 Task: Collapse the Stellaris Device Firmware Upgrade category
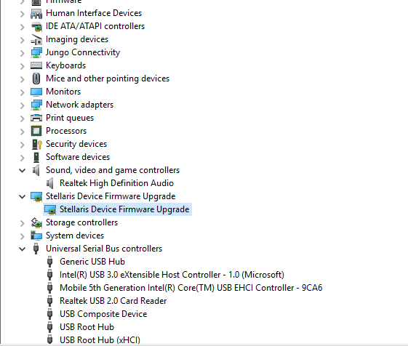[x=23, y=197]
